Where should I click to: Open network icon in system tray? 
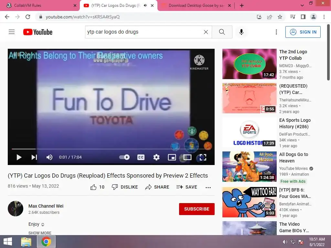coord(293,242)
